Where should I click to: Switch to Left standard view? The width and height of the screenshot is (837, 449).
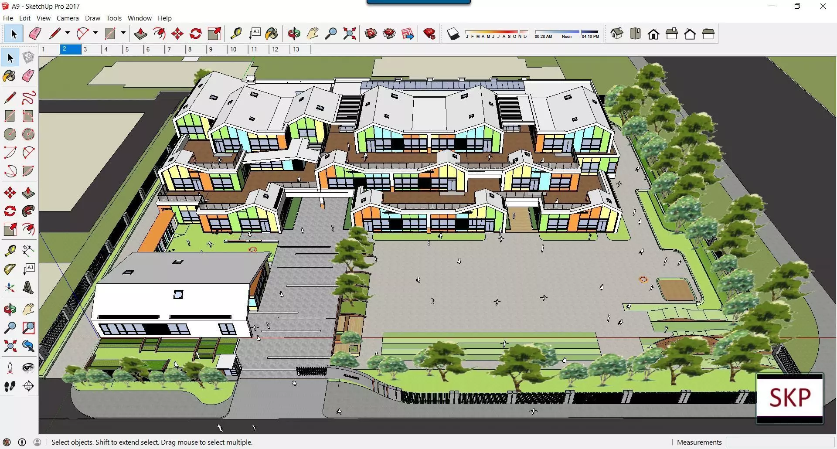click(x=708, y=34)
